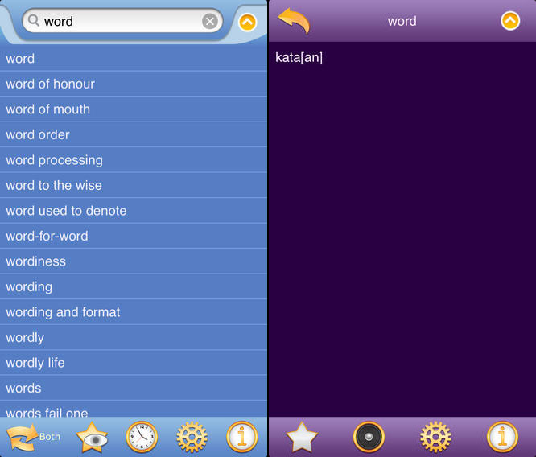Open the 'word processing' entry

point(134,160)
